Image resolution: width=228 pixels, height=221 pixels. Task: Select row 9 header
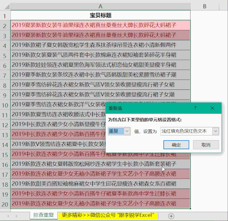tap(5, 95)
